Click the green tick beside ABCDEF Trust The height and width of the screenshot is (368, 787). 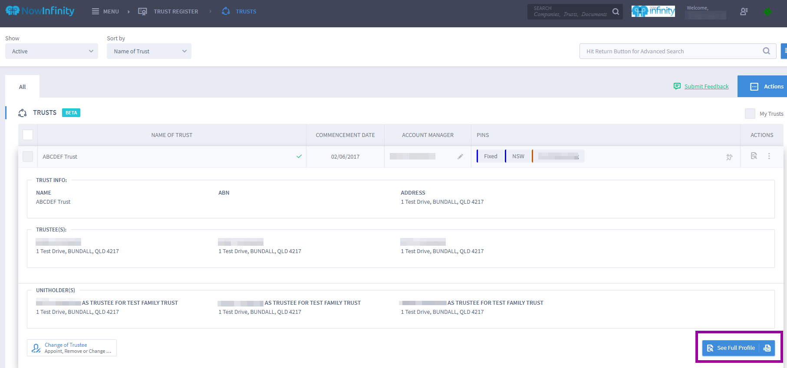click(x=299, y=156)
